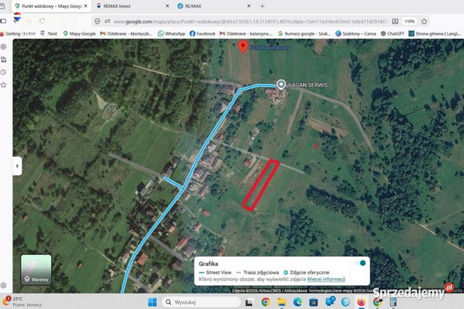
Task: Switch to RE/MAX tab
Action: (214, 6)
